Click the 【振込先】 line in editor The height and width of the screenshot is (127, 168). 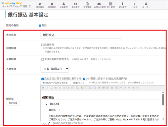point(54,104)
